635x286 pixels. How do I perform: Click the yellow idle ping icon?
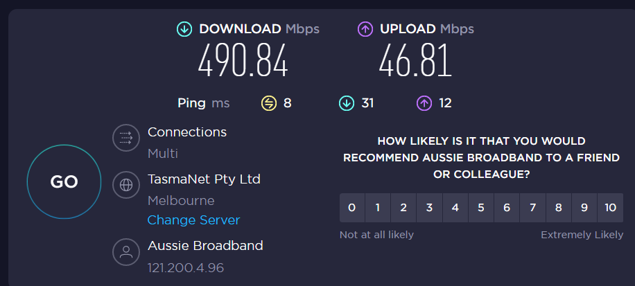click(x=268, y=103)
